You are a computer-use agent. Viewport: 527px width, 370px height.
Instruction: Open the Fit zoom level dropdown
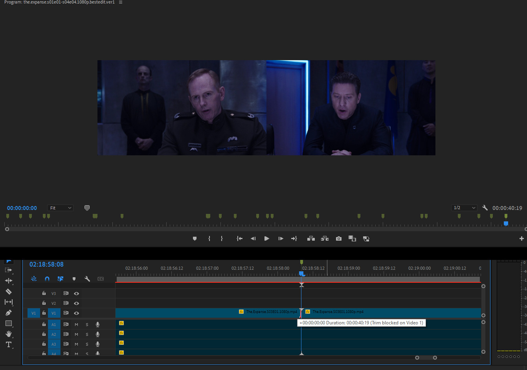pos(60,208)
